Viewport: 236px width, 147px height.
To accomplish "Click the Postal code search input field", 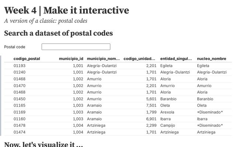I will (76, 47).
